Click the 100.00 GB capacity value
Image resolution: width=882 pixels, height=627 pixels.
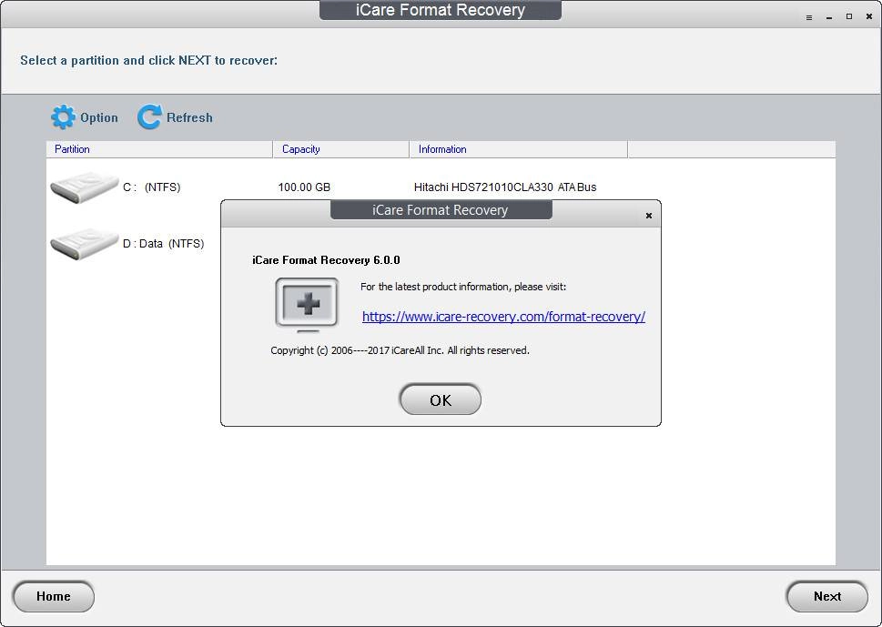(x=304, y=187)
